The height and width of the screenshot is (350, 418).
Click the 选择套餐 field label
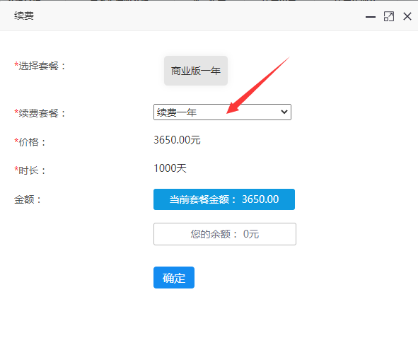point(40,66)
